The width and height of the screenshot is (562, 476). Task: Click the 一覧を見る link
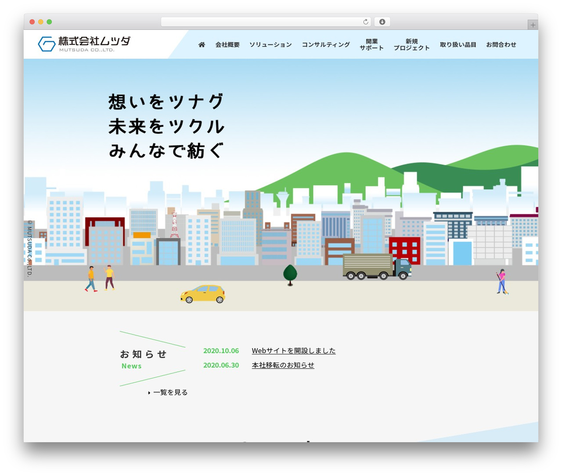point(170,393)
